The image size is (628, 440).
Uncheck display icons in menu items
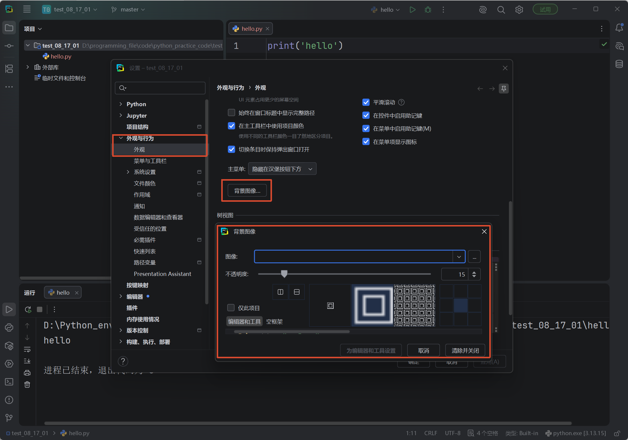[366, 142]
